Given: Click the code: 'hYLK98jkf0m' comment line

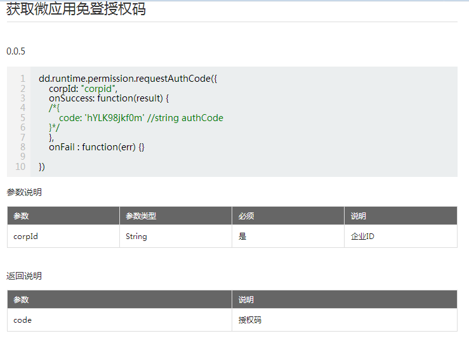Looking at the screenshot, I should tap(141, 118).
